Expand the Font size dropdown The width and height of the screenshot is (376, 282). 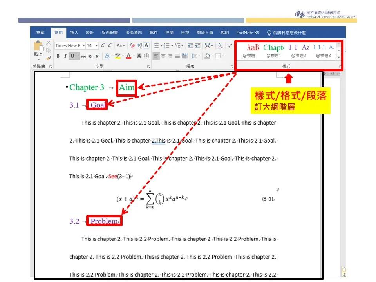[x=96, y=45]
